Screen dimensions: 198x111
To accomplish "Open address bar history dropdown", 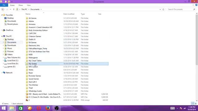I will click(160, 10).
